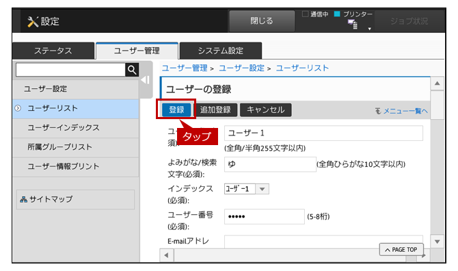458x271 pixels.
Task: Click the よみがな field containing ゆ
Action: pyautogui.click(x=270, y=164)
